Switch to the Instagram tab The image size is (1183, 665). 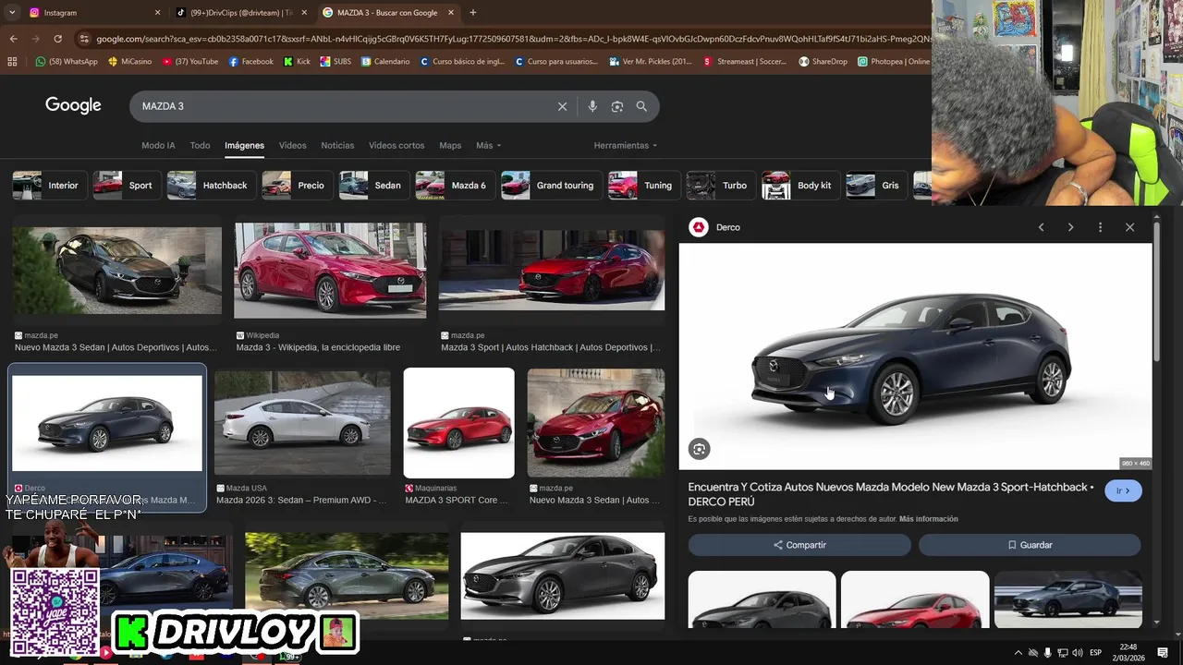92,13
